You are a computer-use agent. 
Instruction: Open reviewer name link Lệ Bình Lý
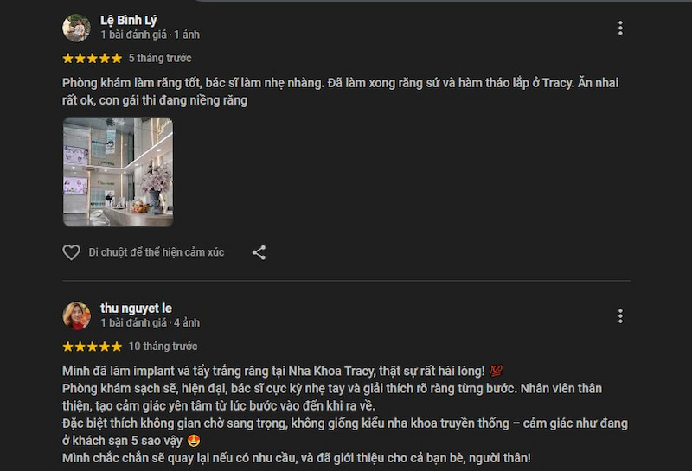pyautogui.click(x=128, y=20)
